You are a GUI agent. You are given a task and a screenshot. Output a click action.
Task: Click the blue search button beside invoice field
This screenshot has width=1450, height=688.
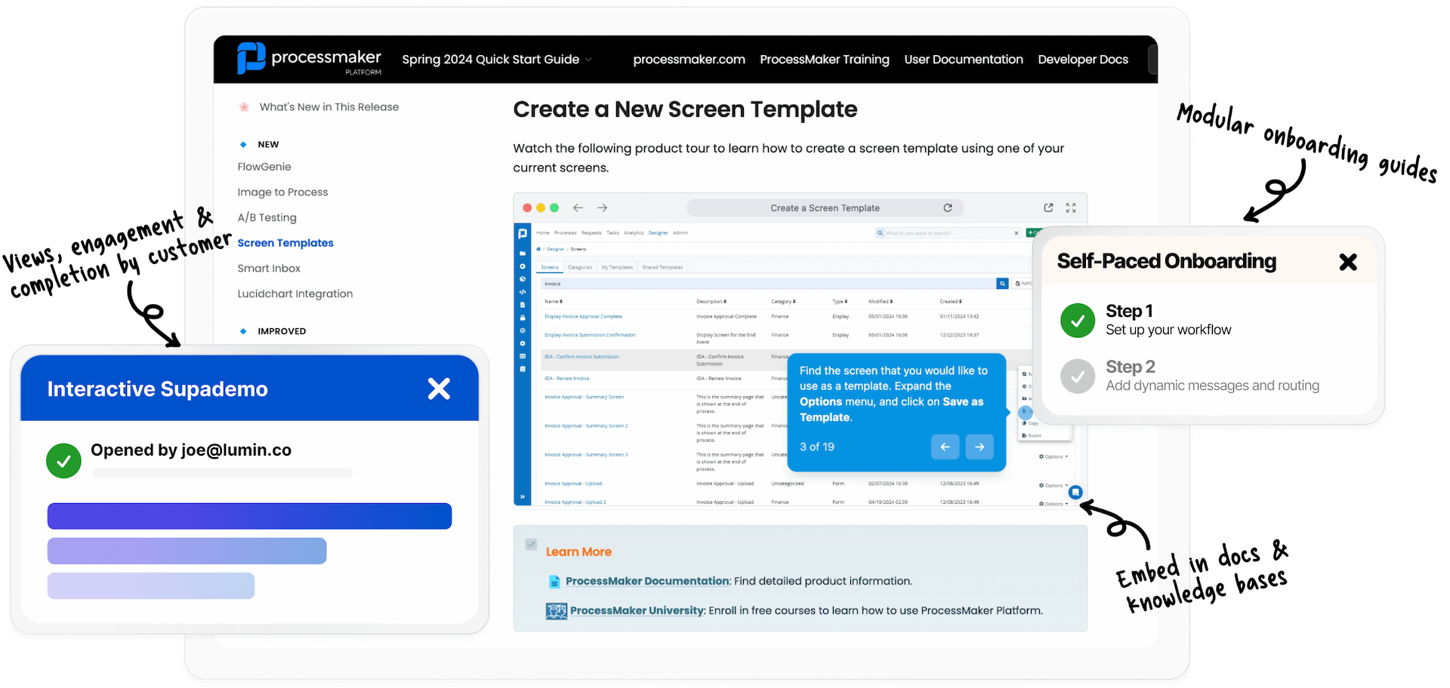coord(1002,284)
